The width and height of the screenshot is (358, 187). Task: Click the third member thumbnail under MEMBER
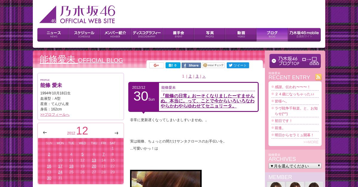[x=314, y=184]
